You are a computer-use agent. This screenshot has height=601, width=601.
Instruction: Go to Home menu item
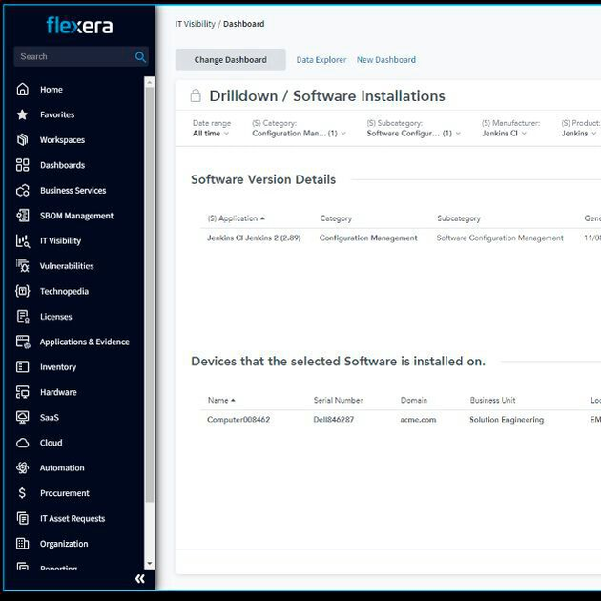tap(52, 90)
